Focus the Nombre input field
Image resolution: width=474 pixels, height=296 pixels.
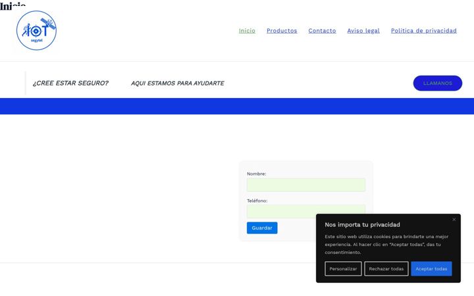tap(306, 185)
